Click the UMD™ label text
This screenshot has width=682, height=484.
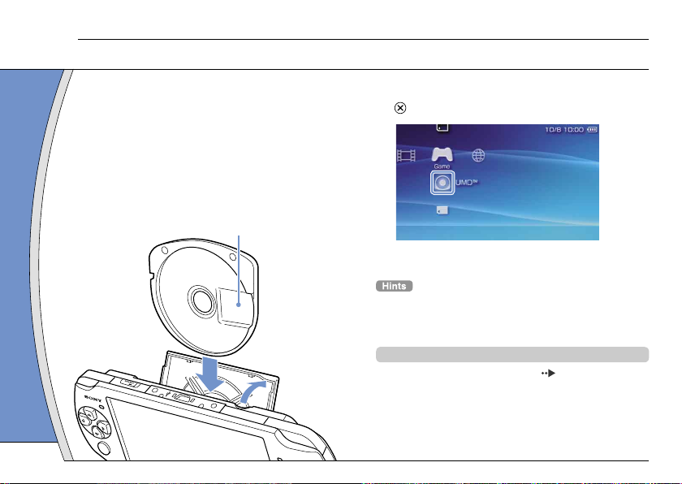(x=467, y=182)
